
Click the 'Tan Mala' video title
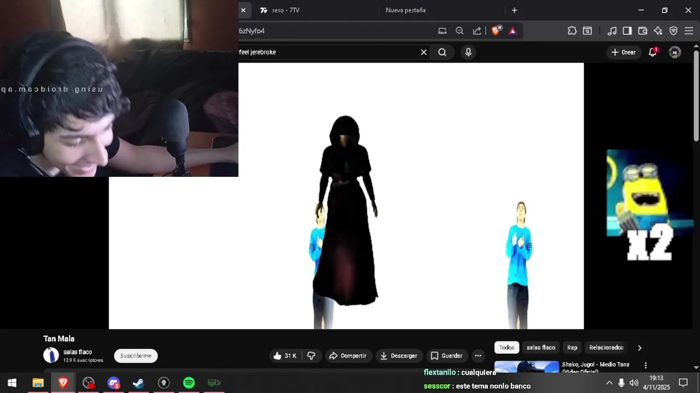[59, 338]
